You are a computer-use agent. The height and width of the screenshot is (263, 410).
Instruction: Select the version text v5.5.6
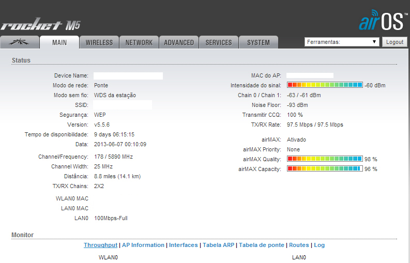(102, 125)
